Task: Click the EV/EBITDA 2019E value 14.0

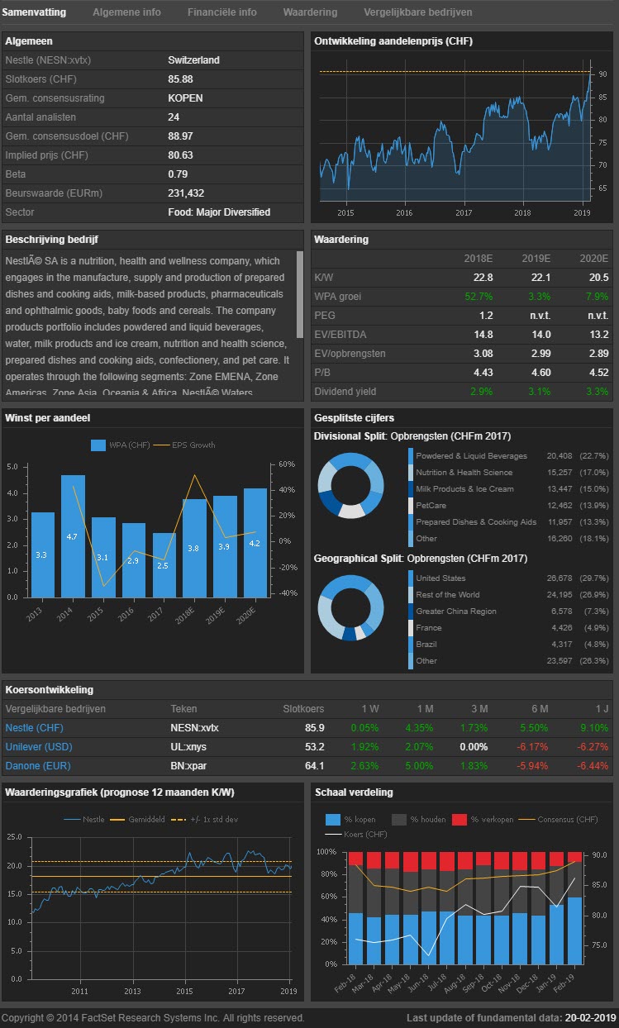Action: tap(541, 335)
